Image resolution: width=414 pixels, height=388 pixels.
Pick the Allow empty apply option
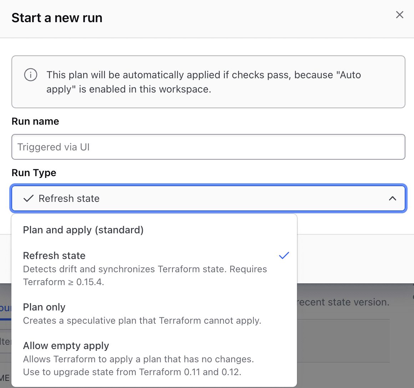pyautogui.click(x=154, y=358)
